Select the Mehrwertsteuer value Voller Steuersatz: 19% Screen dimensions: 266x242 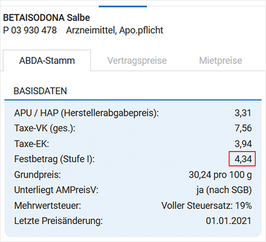(206, 206)
